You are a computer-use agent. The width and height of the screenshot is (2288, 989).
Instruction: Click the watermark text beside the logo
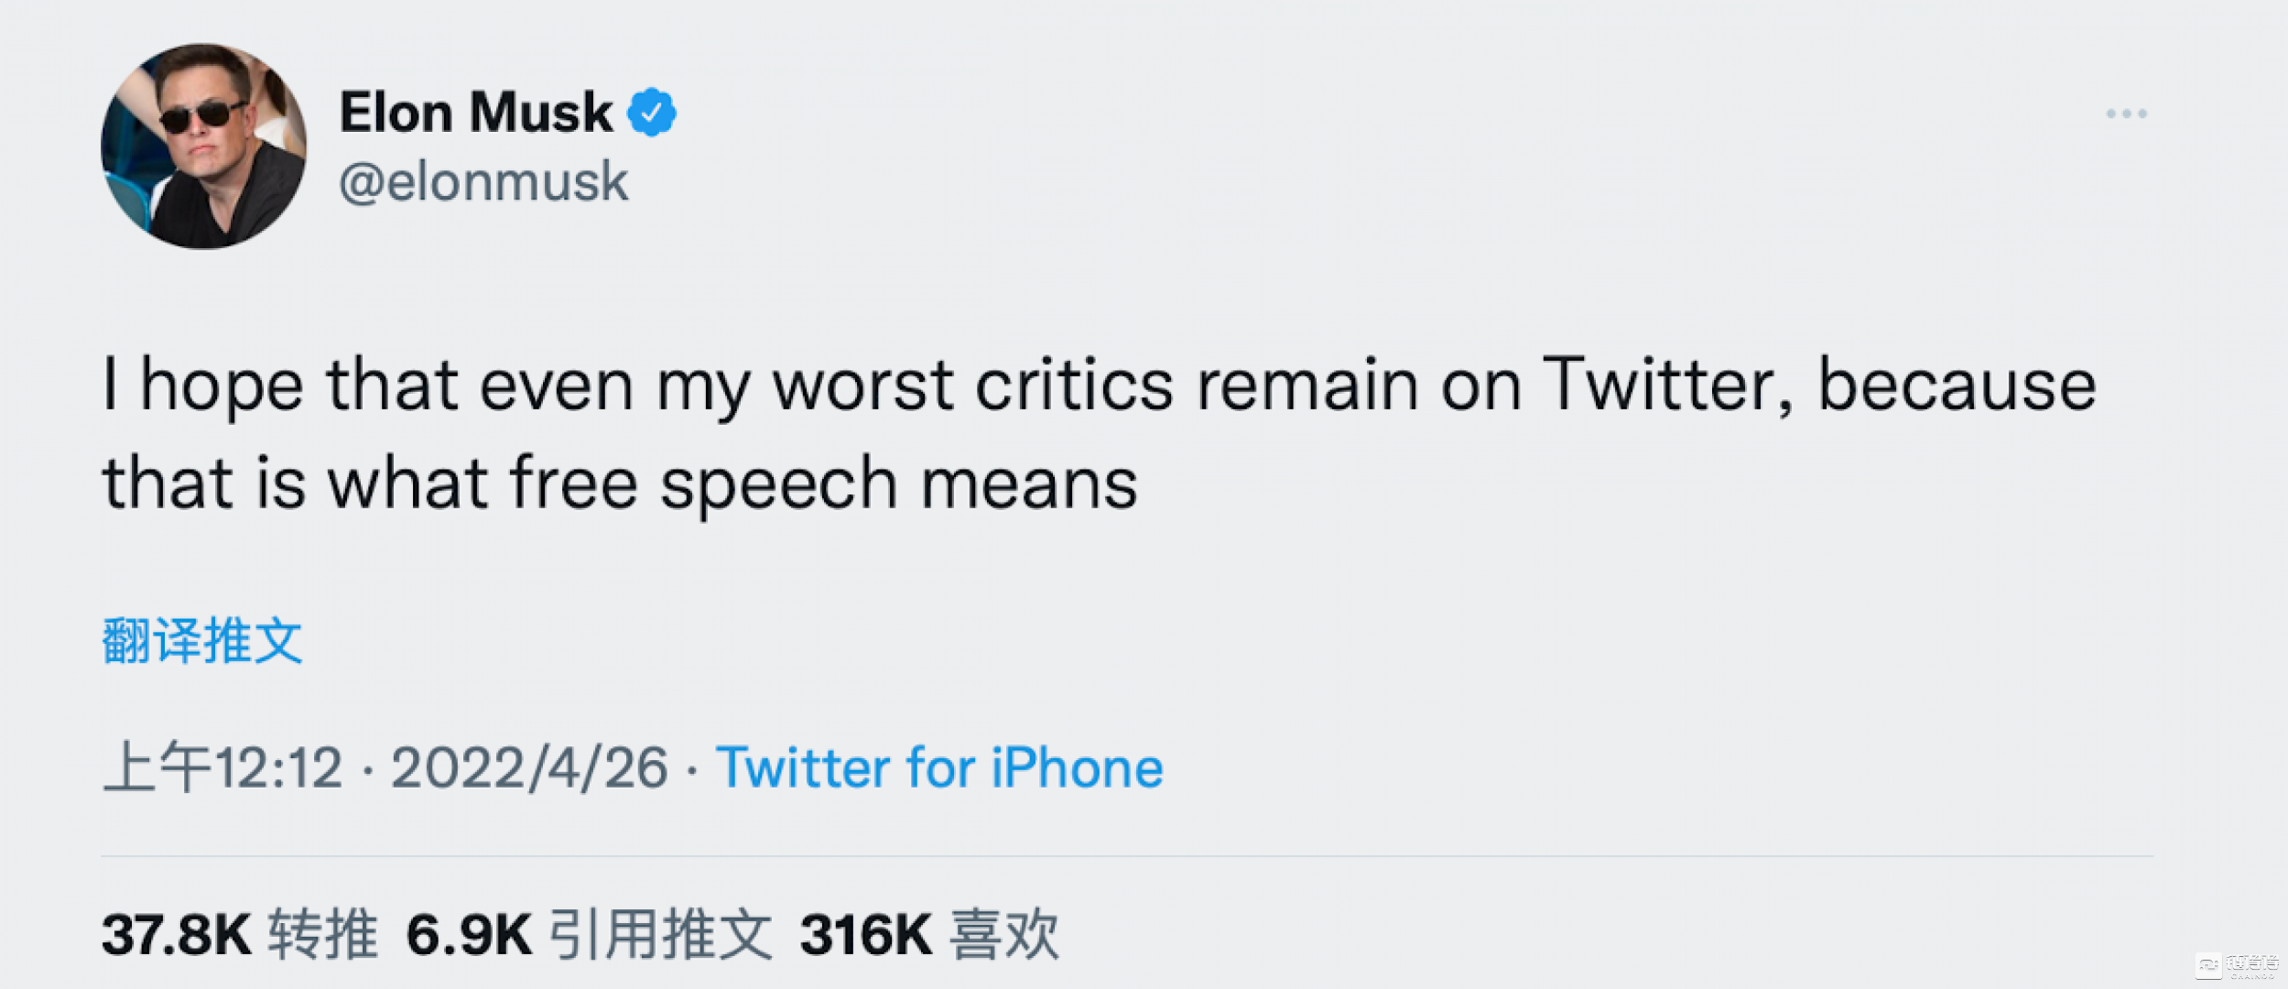pos(2252,964)
